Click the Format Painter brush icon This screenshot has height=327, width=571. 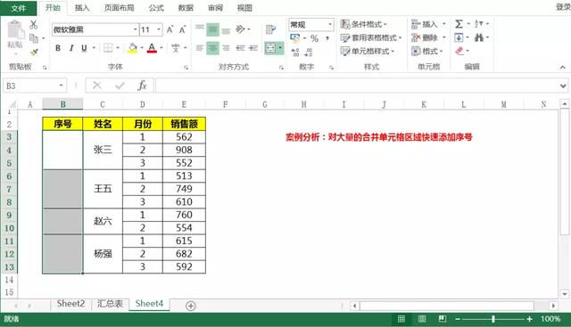click(34, 53)
